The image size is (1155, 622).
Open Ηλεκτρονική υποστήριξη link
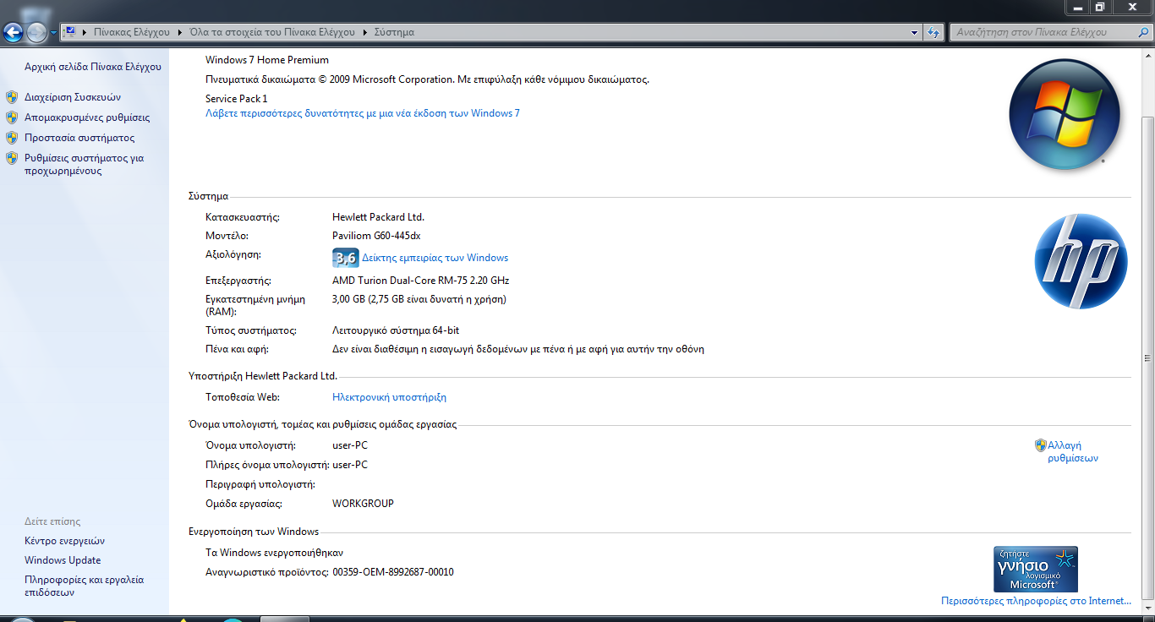389,397
